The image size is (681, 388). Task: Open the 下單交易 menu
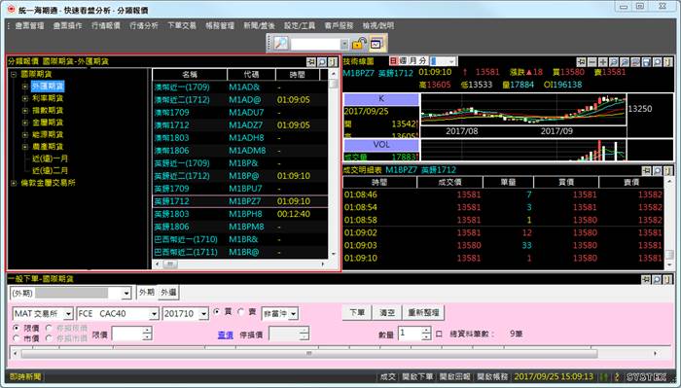(x=182, y=26)
